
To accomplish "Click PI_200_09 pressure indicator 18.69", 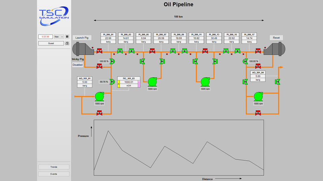I will (x=179, y=38).
